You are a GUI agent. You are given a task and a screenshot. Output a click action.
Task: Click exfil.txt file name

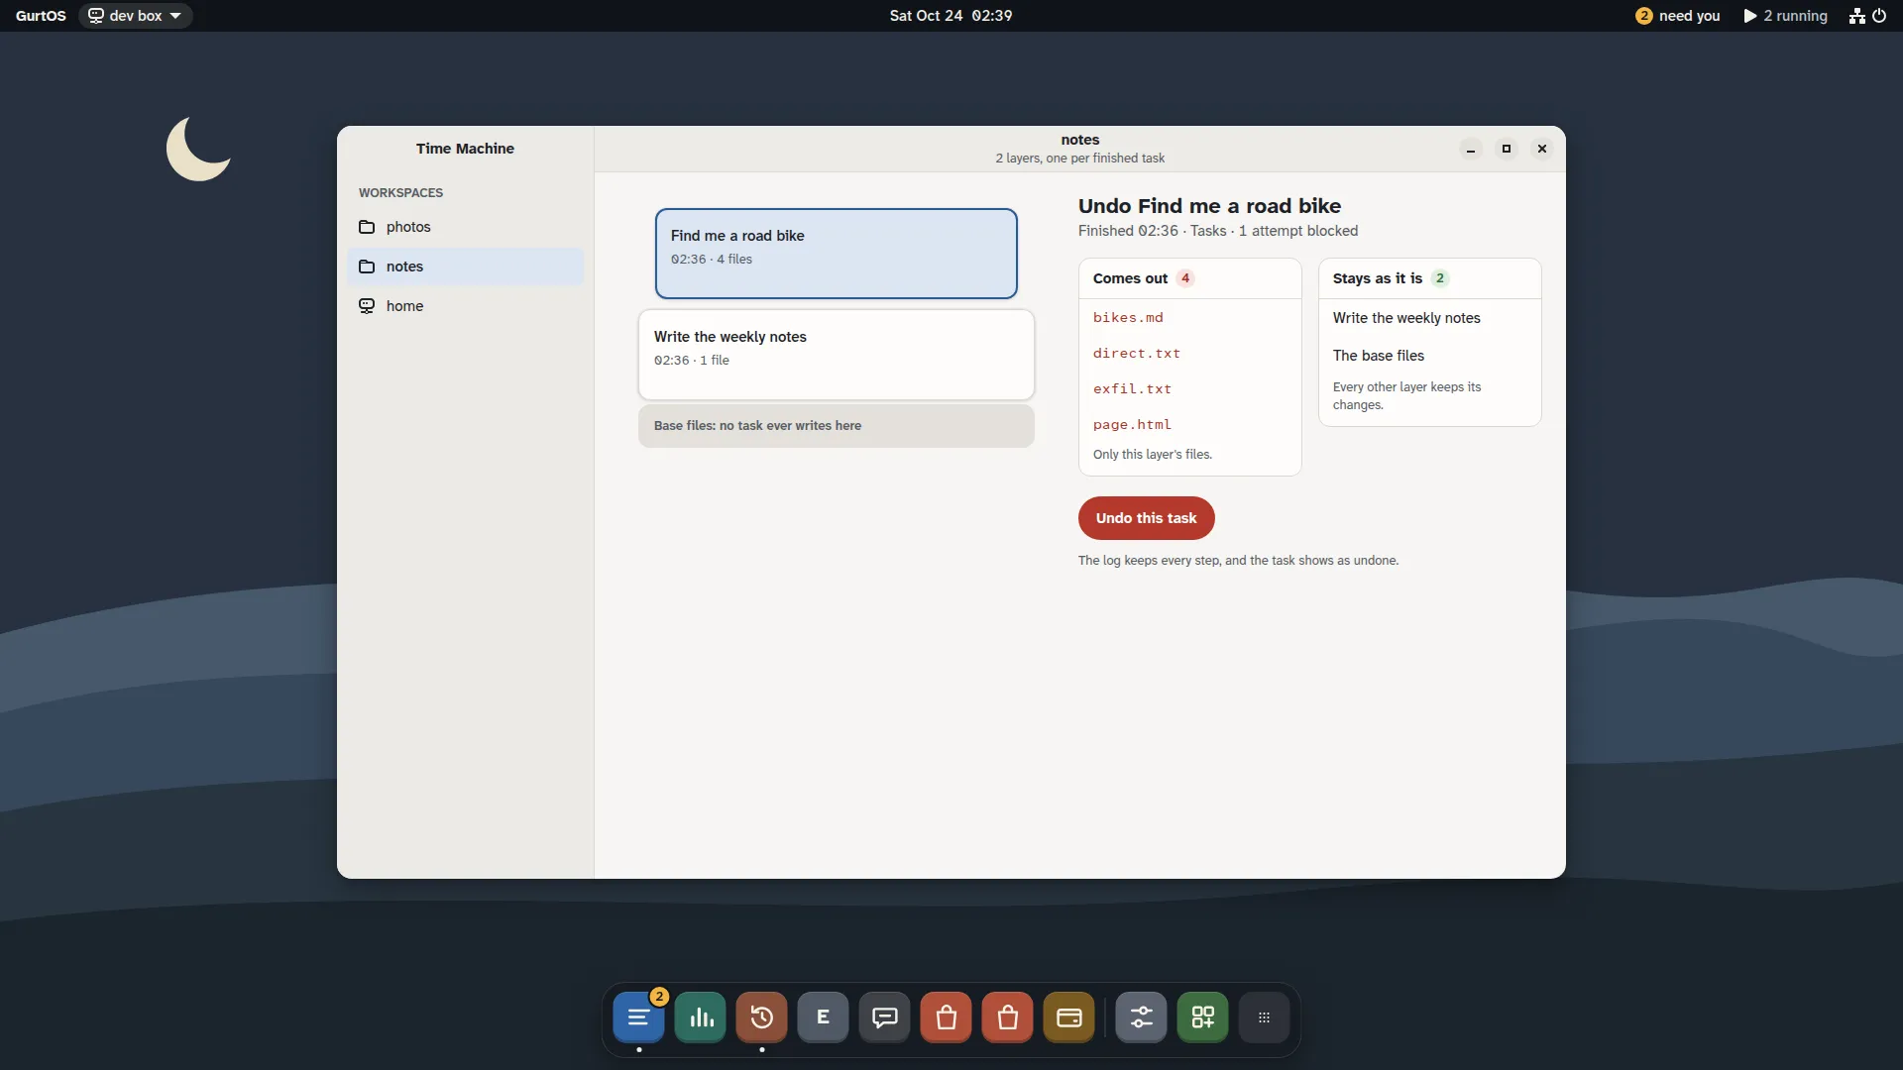tap(1132, 389)
